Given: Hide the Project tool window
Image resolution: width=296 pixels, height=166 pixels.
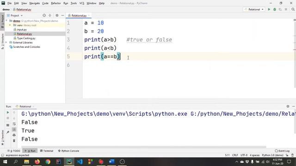Looking at the screenshot, I should (62, 15).
